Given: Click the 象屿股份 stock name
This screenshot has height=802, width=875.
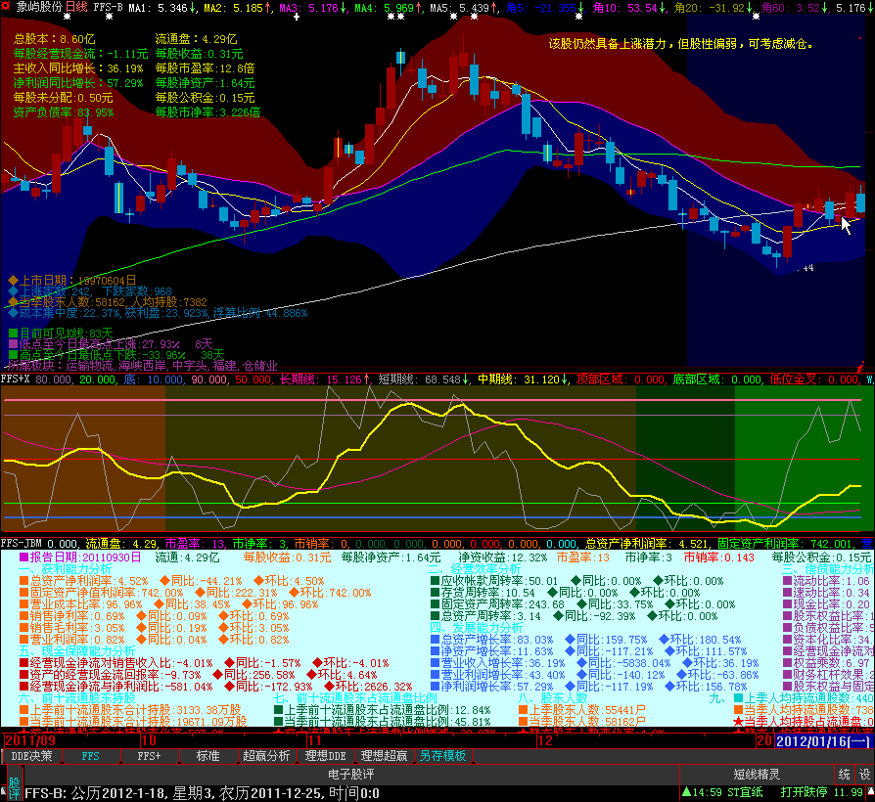Looking at the screenshot, I should pos(39,7).
